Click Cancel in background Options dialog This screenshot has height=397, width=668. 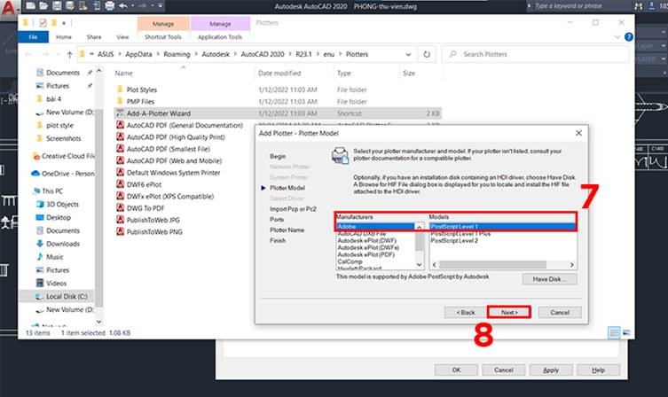click(x=503, y=370)
